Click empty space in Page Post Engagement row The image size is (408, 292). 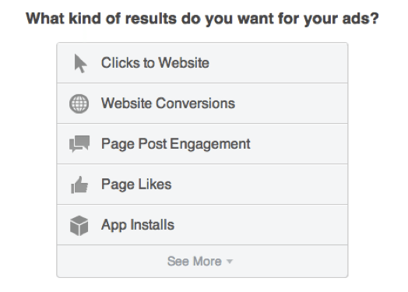299,144
